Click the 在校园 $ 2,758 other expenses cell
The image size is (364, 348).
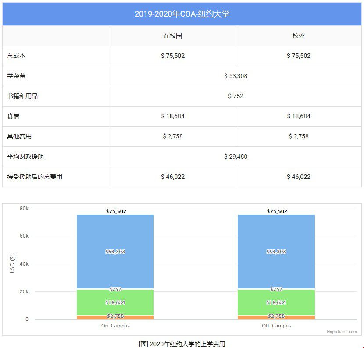[173, 136]
